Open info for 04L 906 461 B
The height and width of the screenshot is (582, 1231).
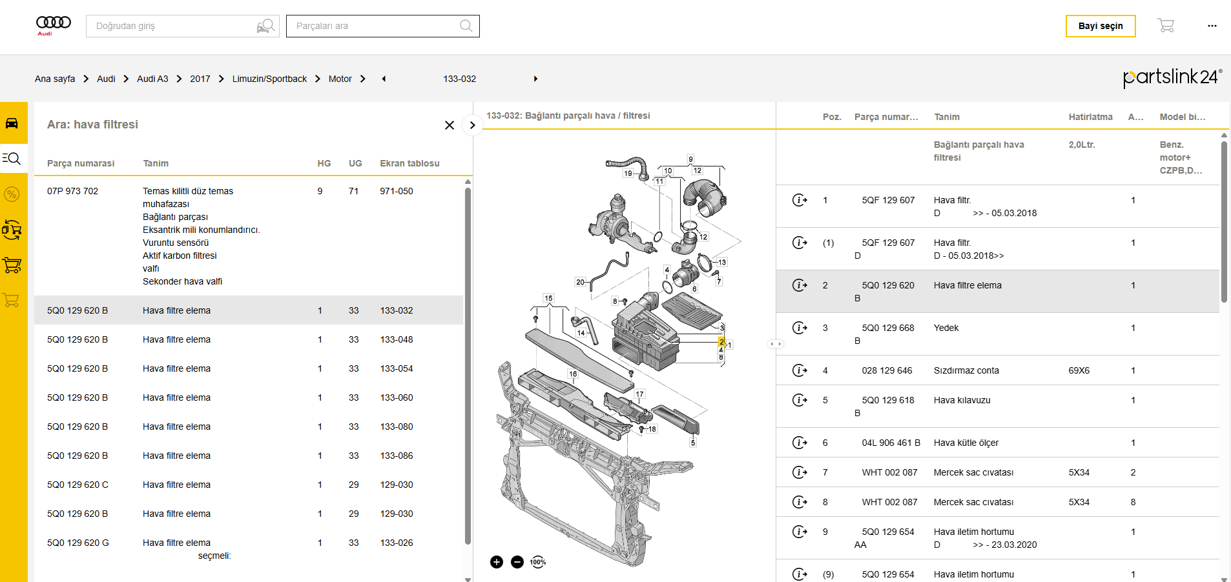[800, 443]
